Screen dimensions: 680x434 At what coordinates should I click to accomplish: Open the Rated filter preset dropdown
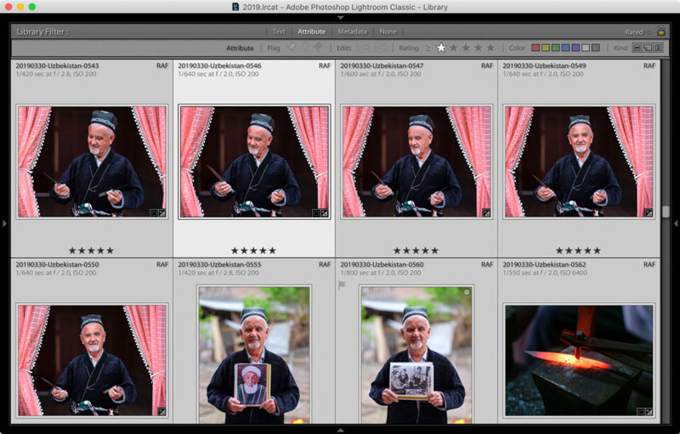tap(637, 31)
